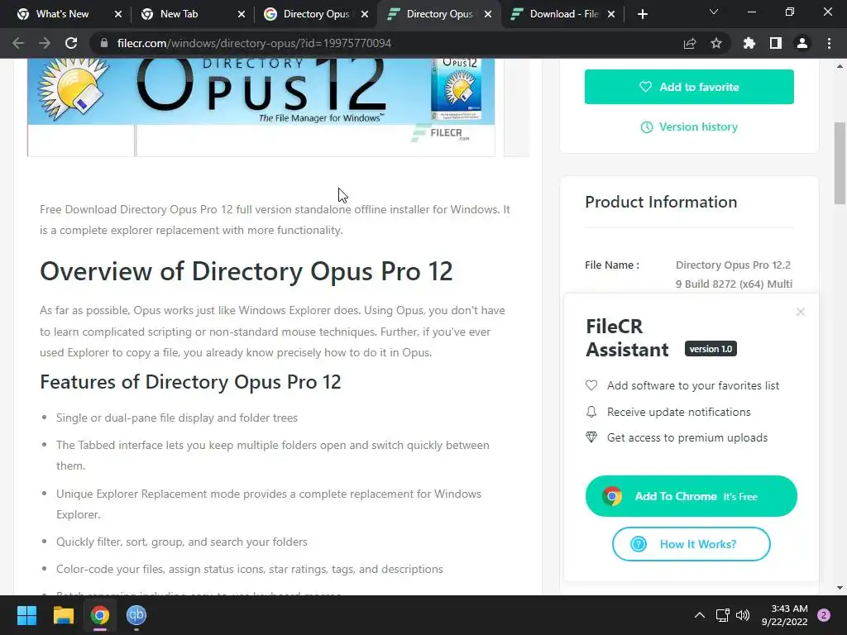The width and height of the screenshot is (847, 635).
Task: Click scrollbar down arrow
Action: [840, 588]
